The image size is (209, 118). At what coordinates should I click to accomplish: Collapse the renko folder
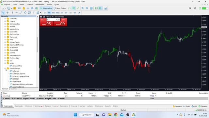[5, 63]
